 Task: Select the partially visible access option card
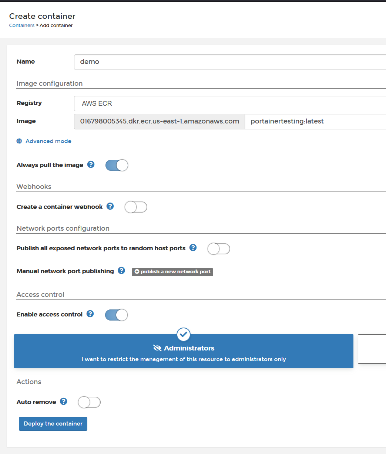point(372,349)
